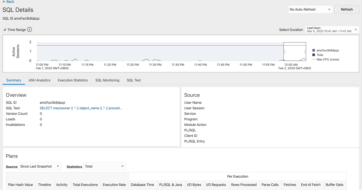This screenshot has width=362, height=190.
Task: Open the No Auto-Refresh dropdown
Action: pos(310,9)
